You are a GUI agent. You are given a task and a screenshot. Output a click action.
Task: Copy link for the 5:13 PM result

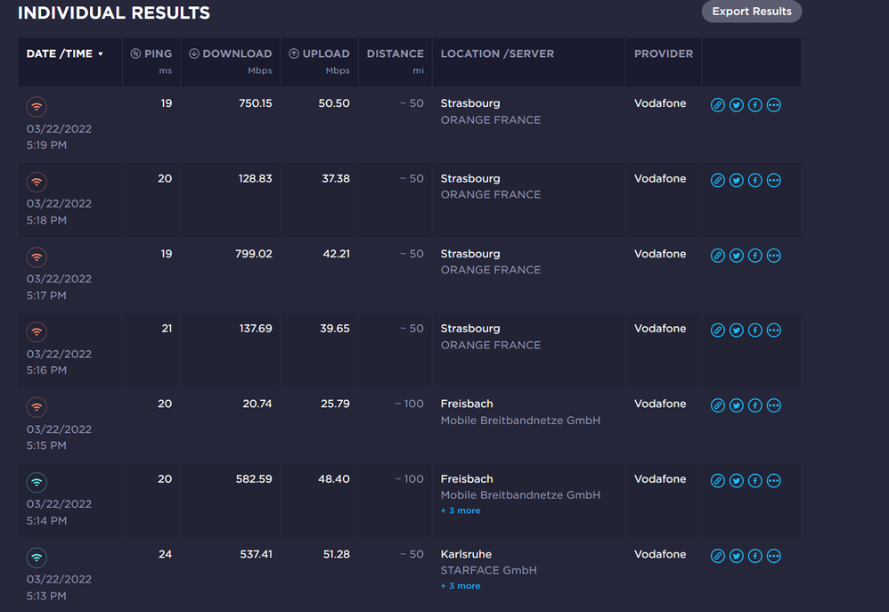(718, 556)
